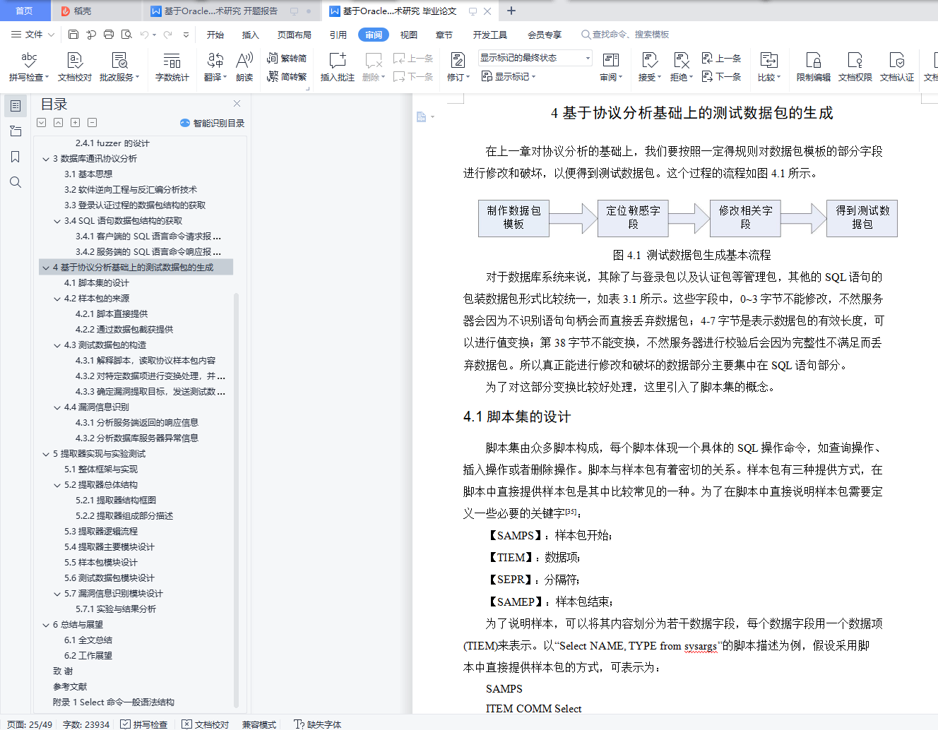Switch to the 视图 ribbon tab
Image resolution: width=938 pixels, height=730 pixels.
(x=409, y=35)
